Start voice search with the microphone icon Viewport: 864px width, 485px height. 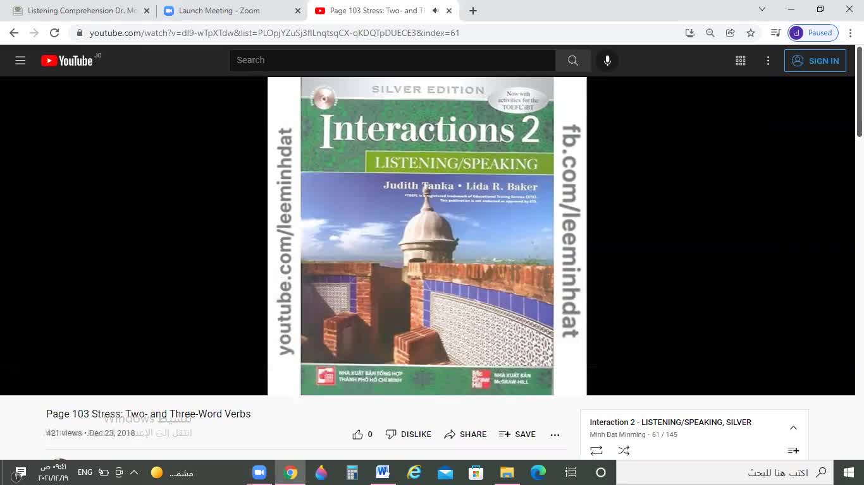(x=607, y=61)
